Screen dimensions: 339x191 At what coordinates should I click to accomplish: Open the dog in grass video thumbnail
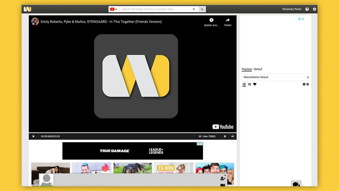pyautogui.click(x=133, y=168)
